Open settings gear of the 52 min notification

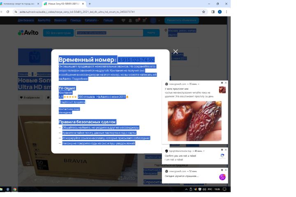coord(222,170)
